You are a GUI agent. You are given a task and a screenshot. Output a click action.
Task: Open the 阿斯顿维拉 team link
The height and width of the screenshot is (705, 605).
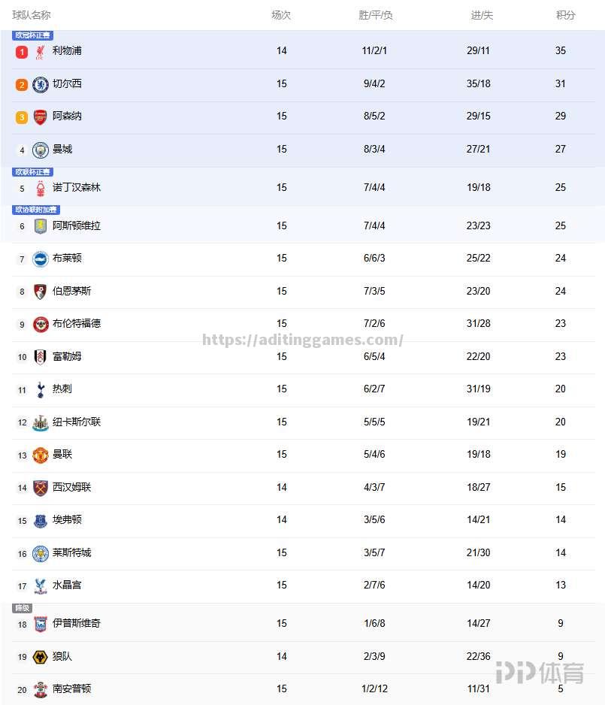pyautogui.click(x=77, y=225)
